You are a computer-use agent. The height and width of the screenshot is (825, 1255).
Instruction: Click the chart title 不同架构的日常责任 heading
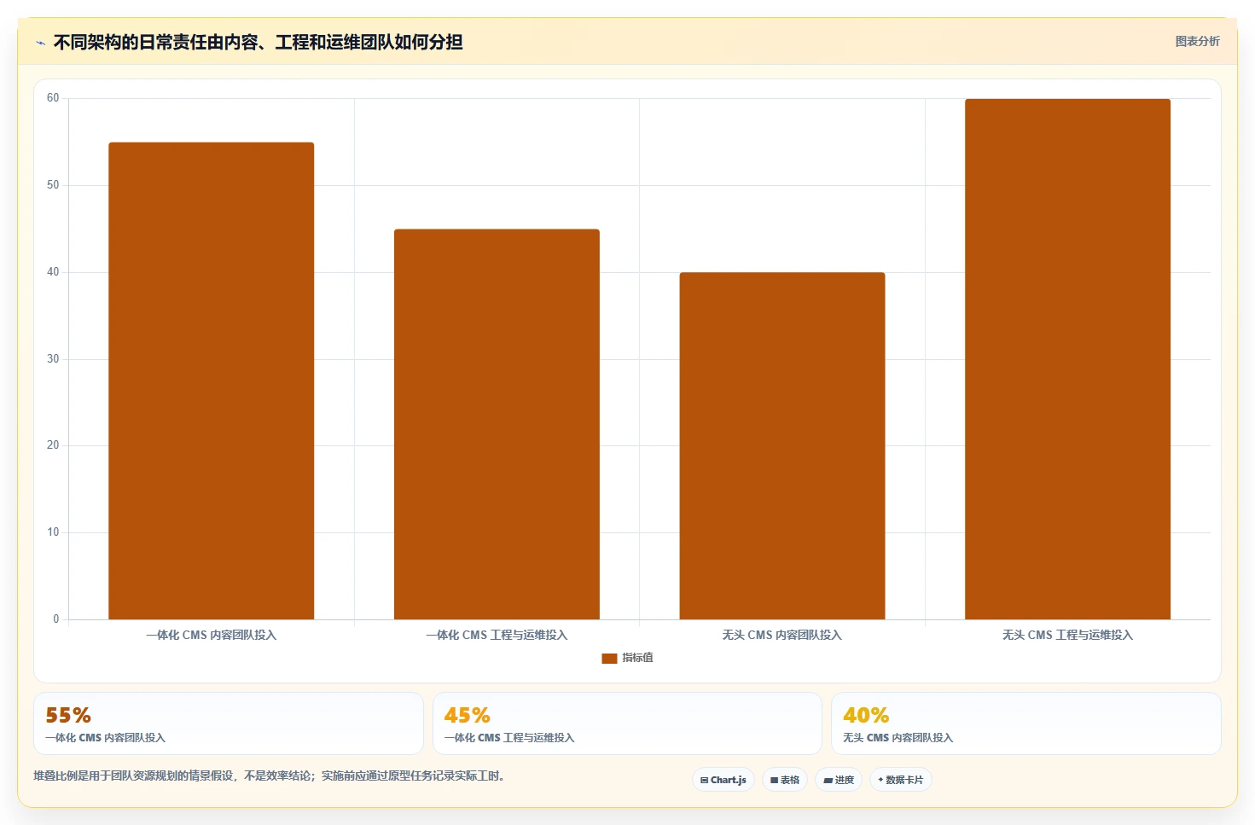point(258,43)
